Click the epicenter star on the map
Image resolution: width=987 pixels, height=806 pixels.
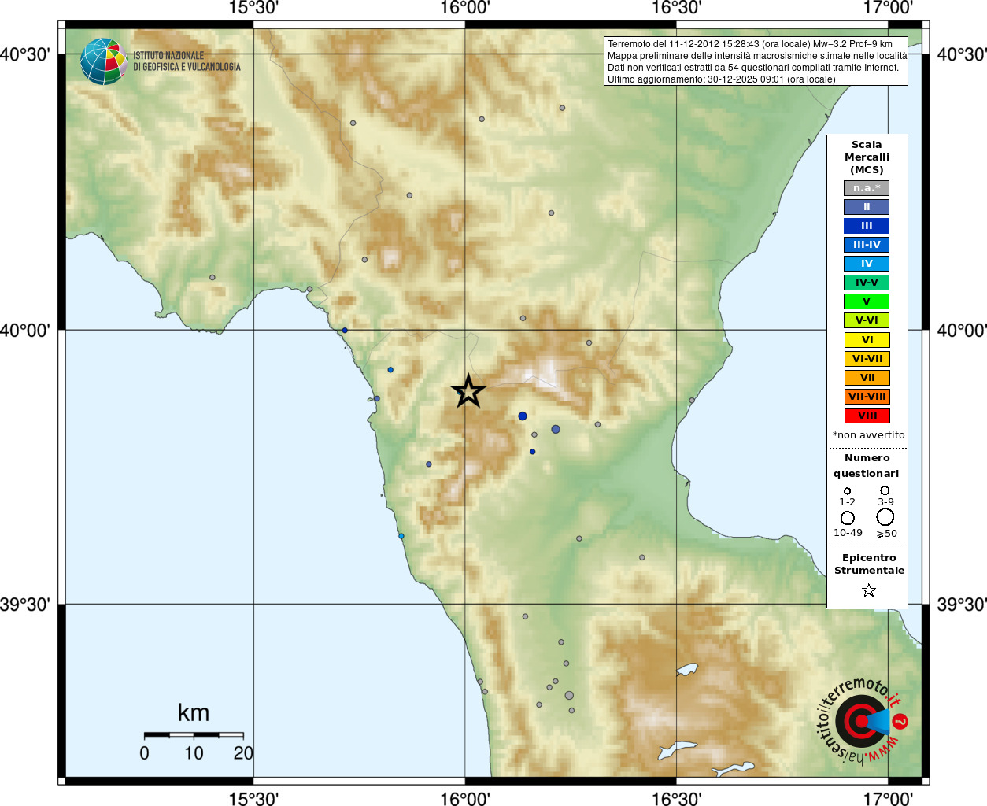[x=468, y=391]
